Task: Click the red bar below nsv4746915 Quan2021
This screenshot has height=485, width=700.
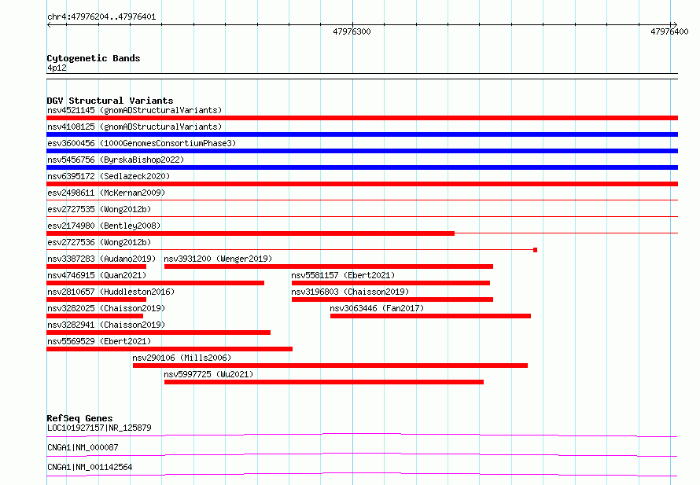Action: [x=156, y=283]
